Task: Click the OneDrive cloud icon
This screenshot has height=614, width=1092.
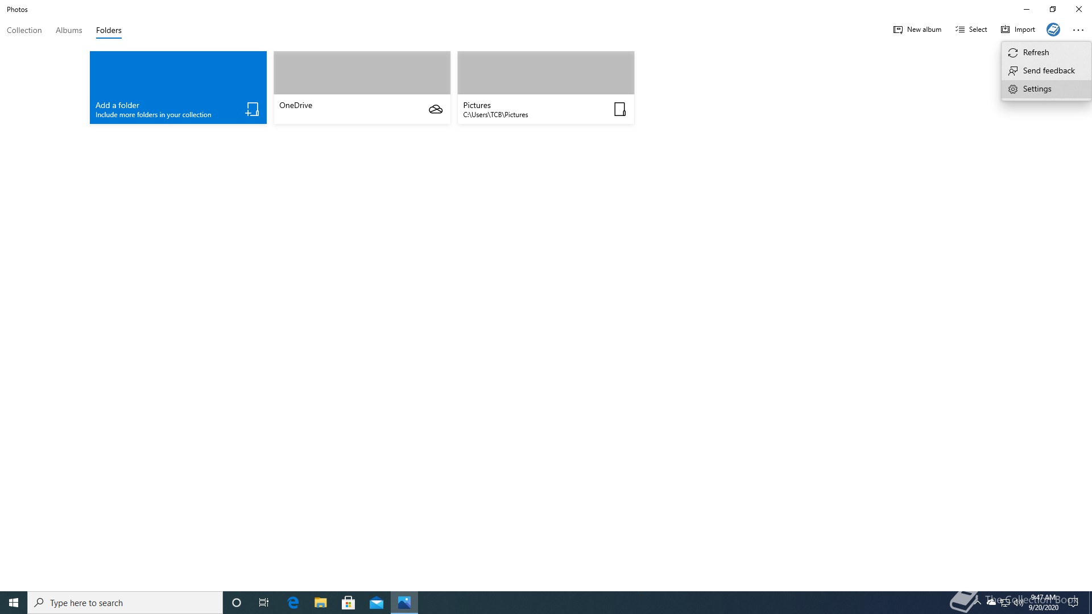Action: point(436,109)
